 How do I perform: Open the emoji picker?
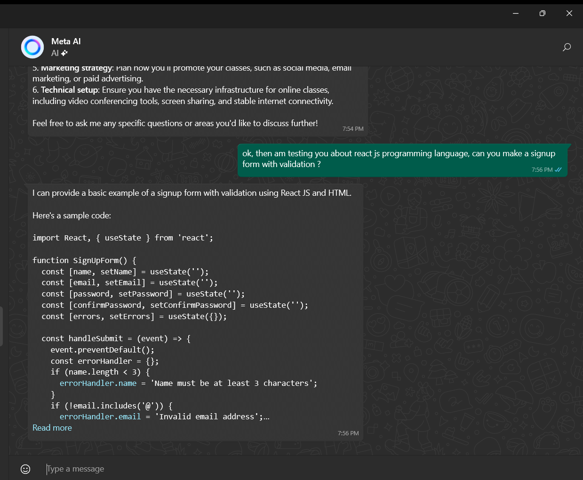(x=25, y=469)
